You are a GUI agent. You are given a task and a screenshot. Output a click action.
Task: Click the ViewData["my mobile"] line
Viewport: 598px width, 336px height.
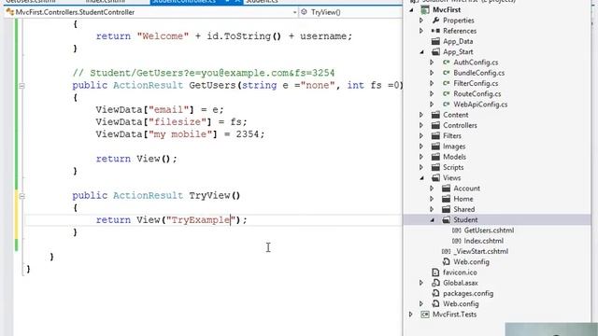[179, 134]
